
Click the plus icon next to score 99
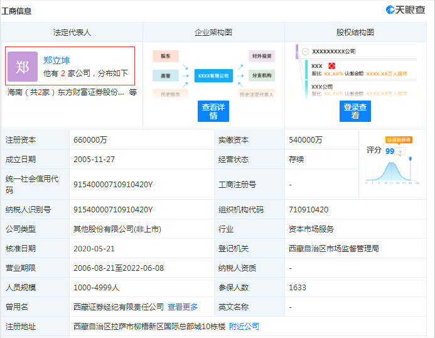(x=401, y=151)
